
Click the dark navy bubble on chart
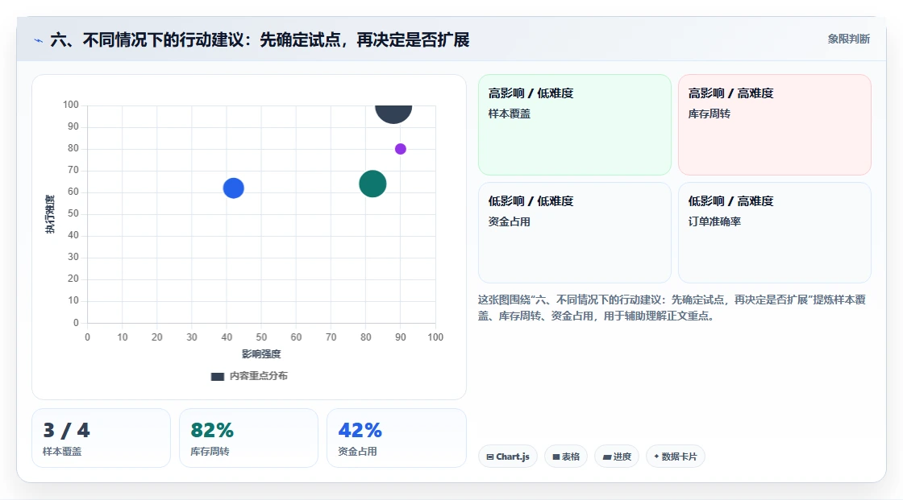click(x=393, y=113)
